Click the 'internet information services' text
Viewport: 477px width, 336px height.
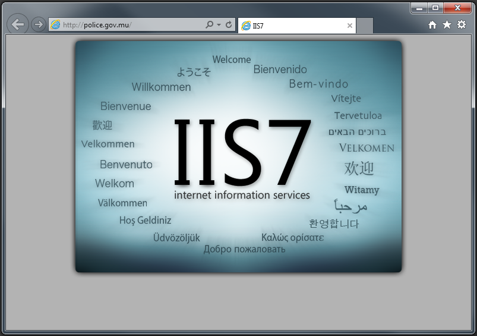[x=242, y=195]
